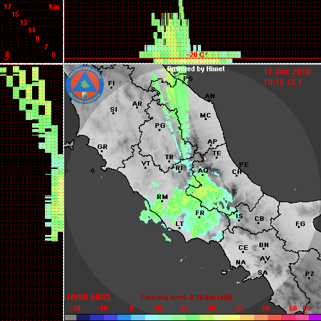This screenshot has height=321, width=321.
Task: Click the CE city label
Action: point(243,248)
